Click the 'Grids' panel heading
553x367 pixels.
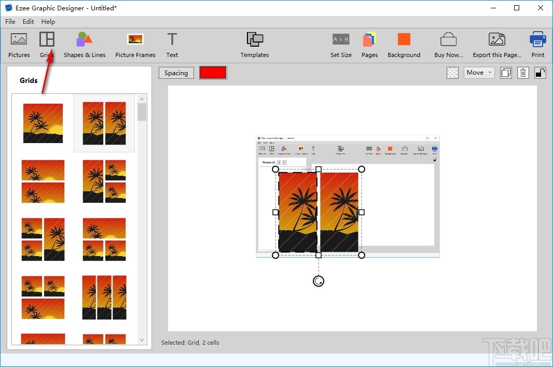click(29, 80)
